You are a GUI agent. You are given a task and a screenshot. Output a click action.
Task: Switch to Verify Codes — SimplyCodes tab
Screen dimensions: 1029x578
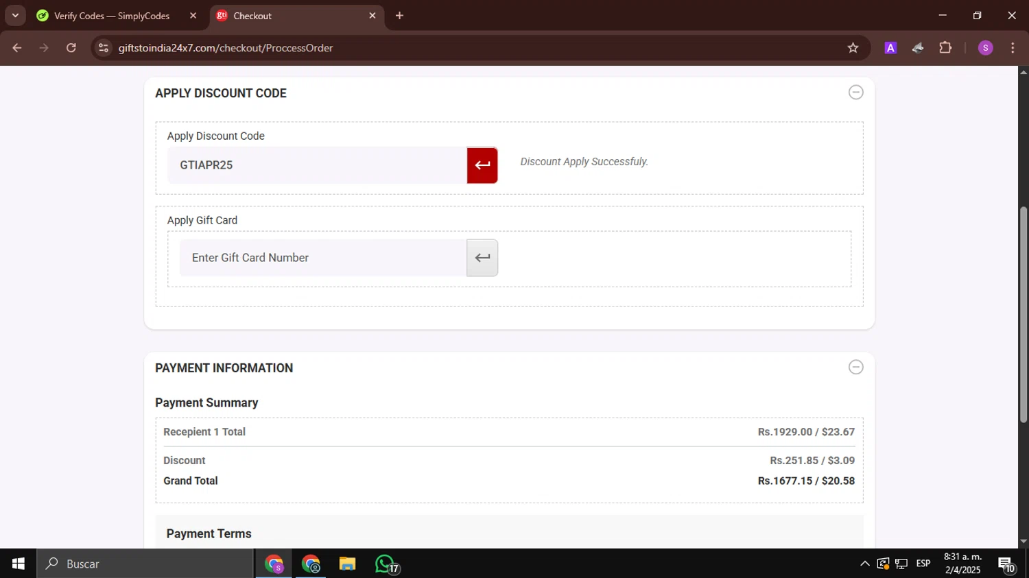(x=112, y=16)
